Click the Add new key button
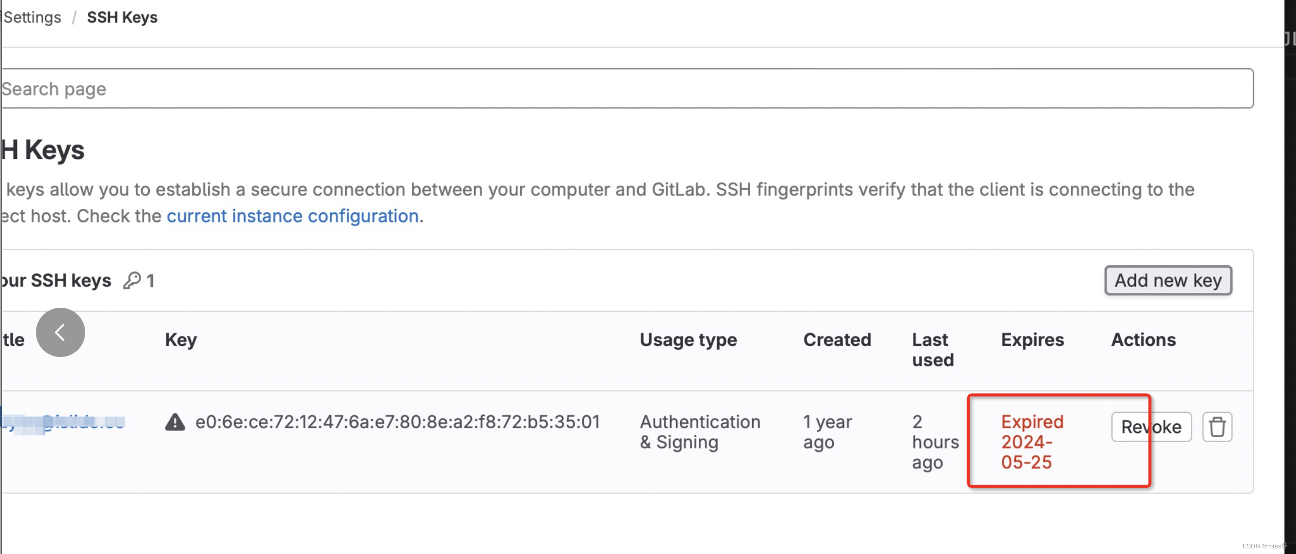The width and height of the screenshot is (1296, 554). click(1168, 280)
